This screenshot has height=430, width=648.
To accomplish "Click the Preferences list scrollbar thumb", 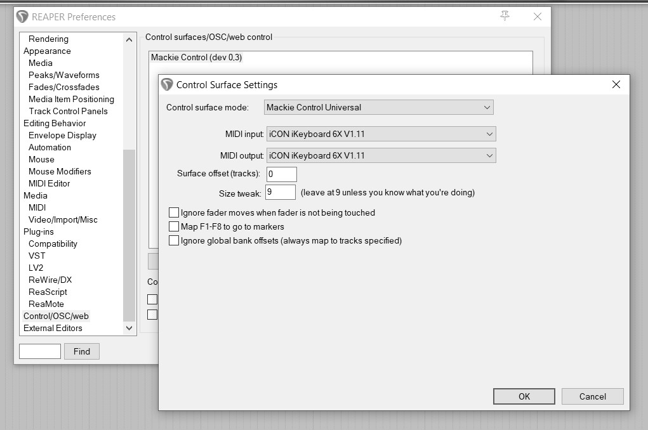I will [x=129, y=235].
